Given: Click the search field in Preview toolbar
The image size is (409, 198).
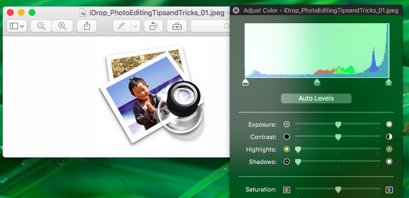Looking at the screenshot, I should pyautogui.click(x=210, y=26).
